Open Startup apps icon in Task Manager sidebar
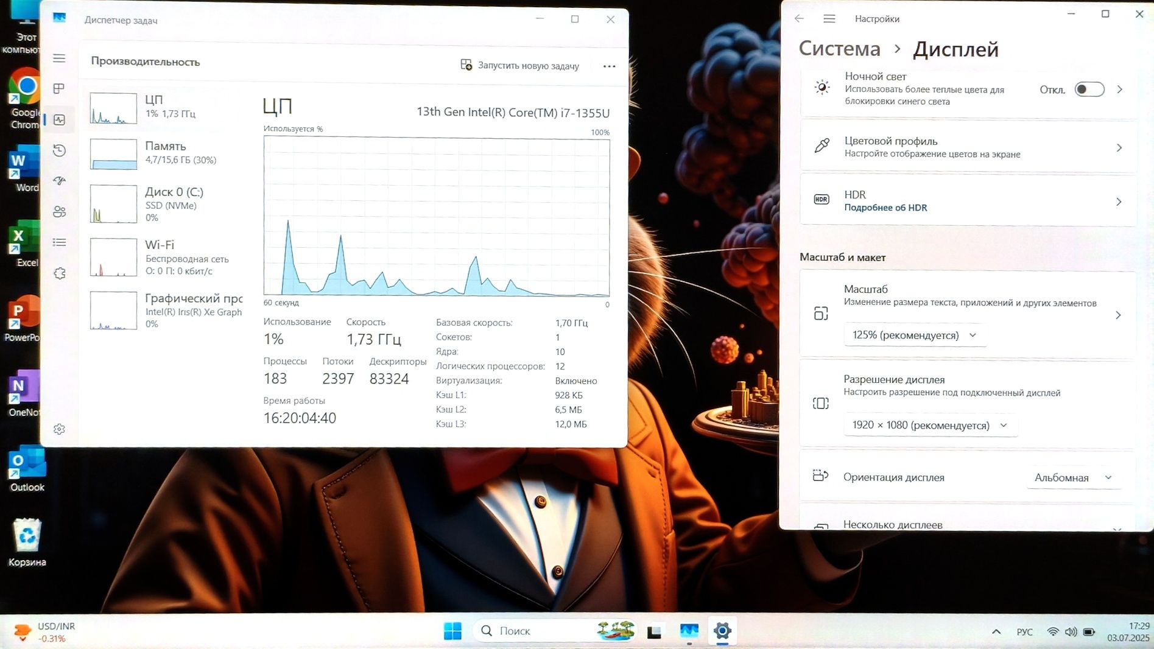Screen dimensions: 1154x649 59,181
